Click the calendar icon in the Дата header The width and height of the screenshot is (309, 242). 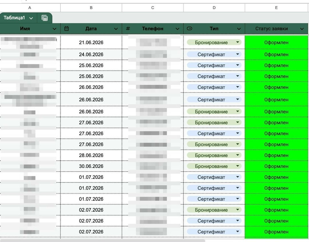pos(66,29)
